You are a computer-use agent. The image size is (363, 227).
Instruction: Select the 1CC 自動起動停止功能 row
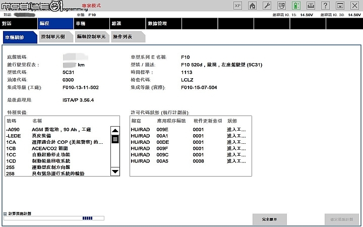point(57,154)
